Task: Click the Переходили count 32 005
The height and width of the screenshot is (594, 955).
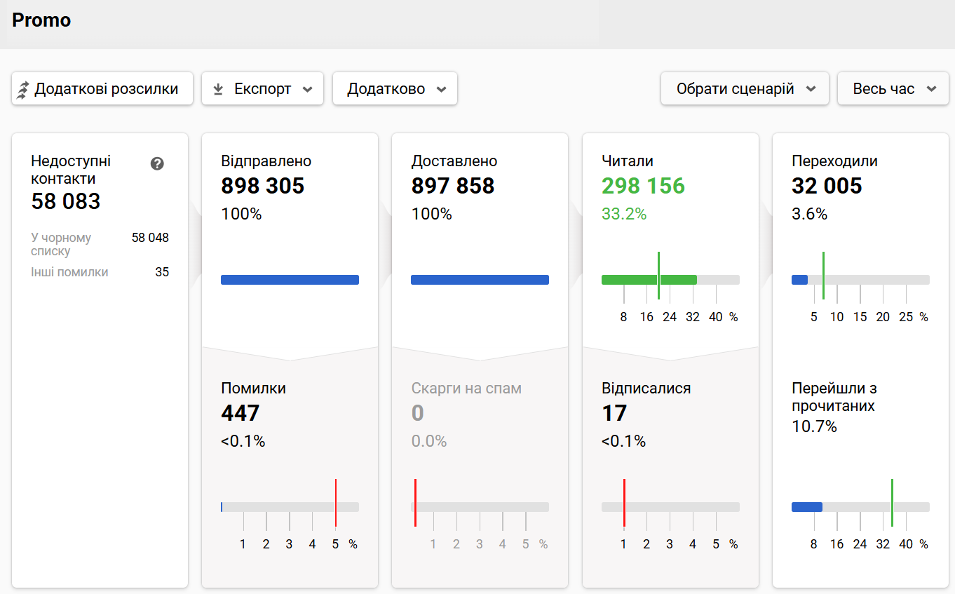Action: point(827,186)
